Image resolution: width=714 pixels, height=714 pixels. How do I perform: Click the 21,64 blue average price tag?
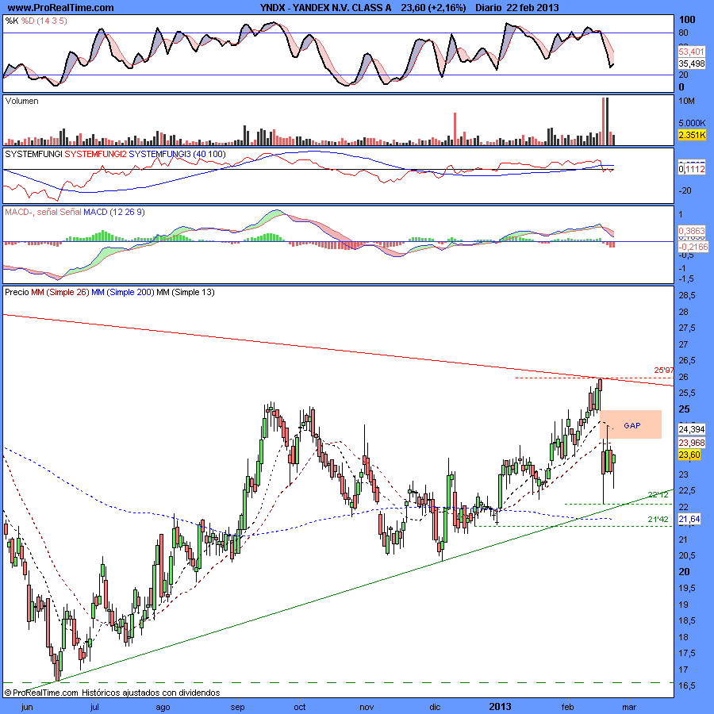pyautogui.click(x=689, y=519)
